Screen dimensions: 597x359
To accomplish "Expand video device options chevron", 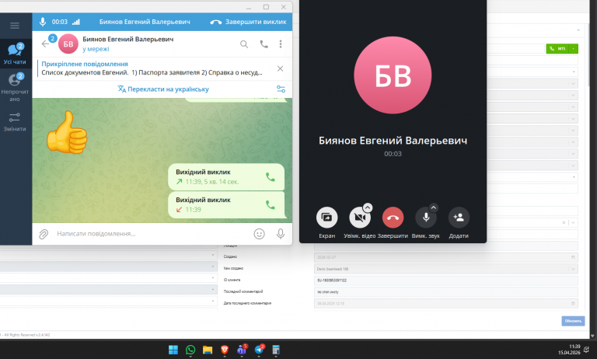I will 368,207.
